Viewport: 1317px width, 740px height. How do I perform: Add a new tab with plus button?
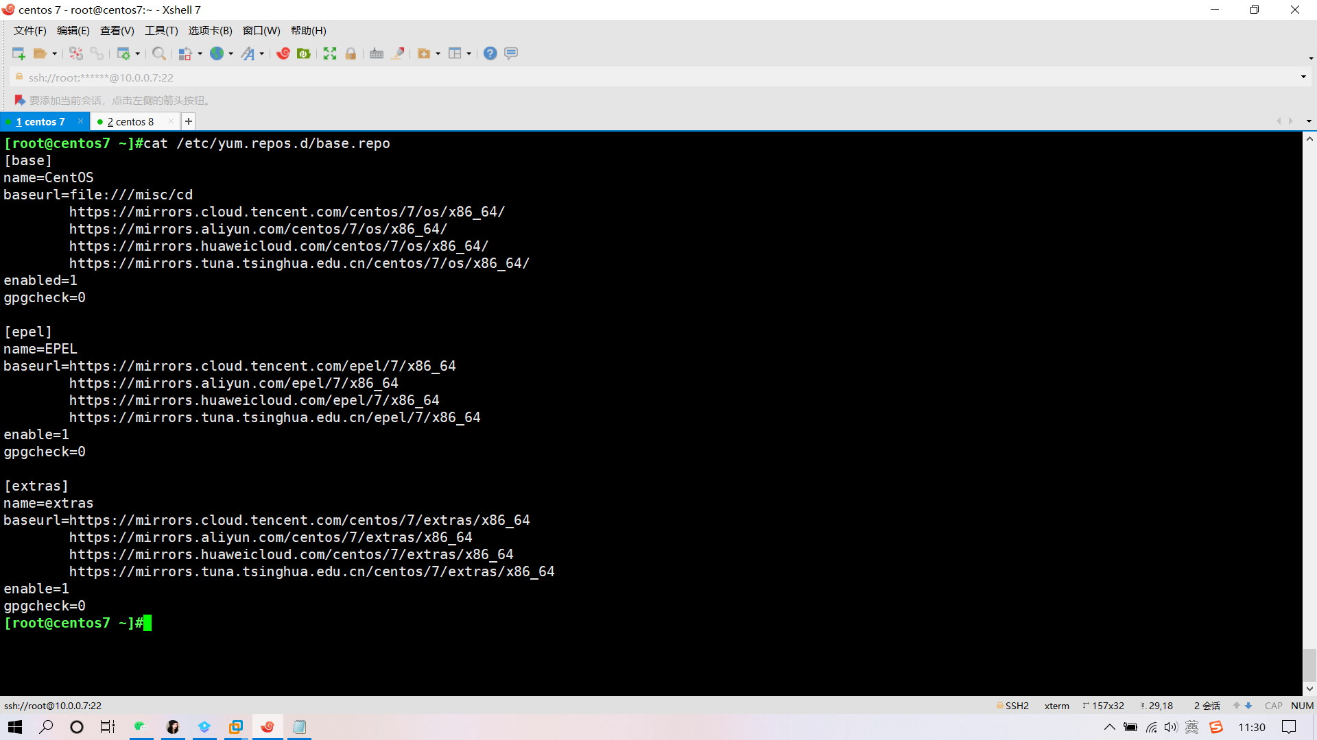pyautogui.click(x=189, y=121)
